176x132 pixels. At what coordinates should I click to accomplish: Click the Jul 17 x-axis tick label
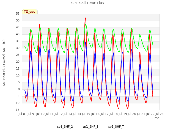pyautogui.click(x=104, y=114)
